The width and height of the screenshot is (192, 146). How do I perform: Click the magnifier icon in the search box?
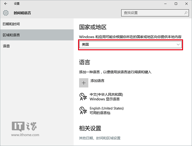tap(186, 13)
